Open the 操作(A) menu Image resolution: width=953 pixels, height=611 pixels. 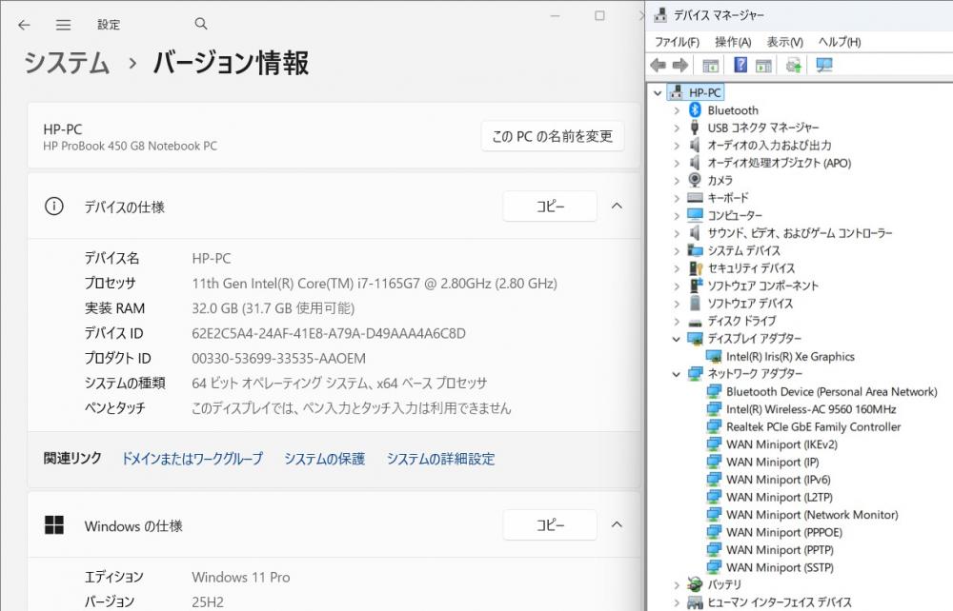click(732, 42)
